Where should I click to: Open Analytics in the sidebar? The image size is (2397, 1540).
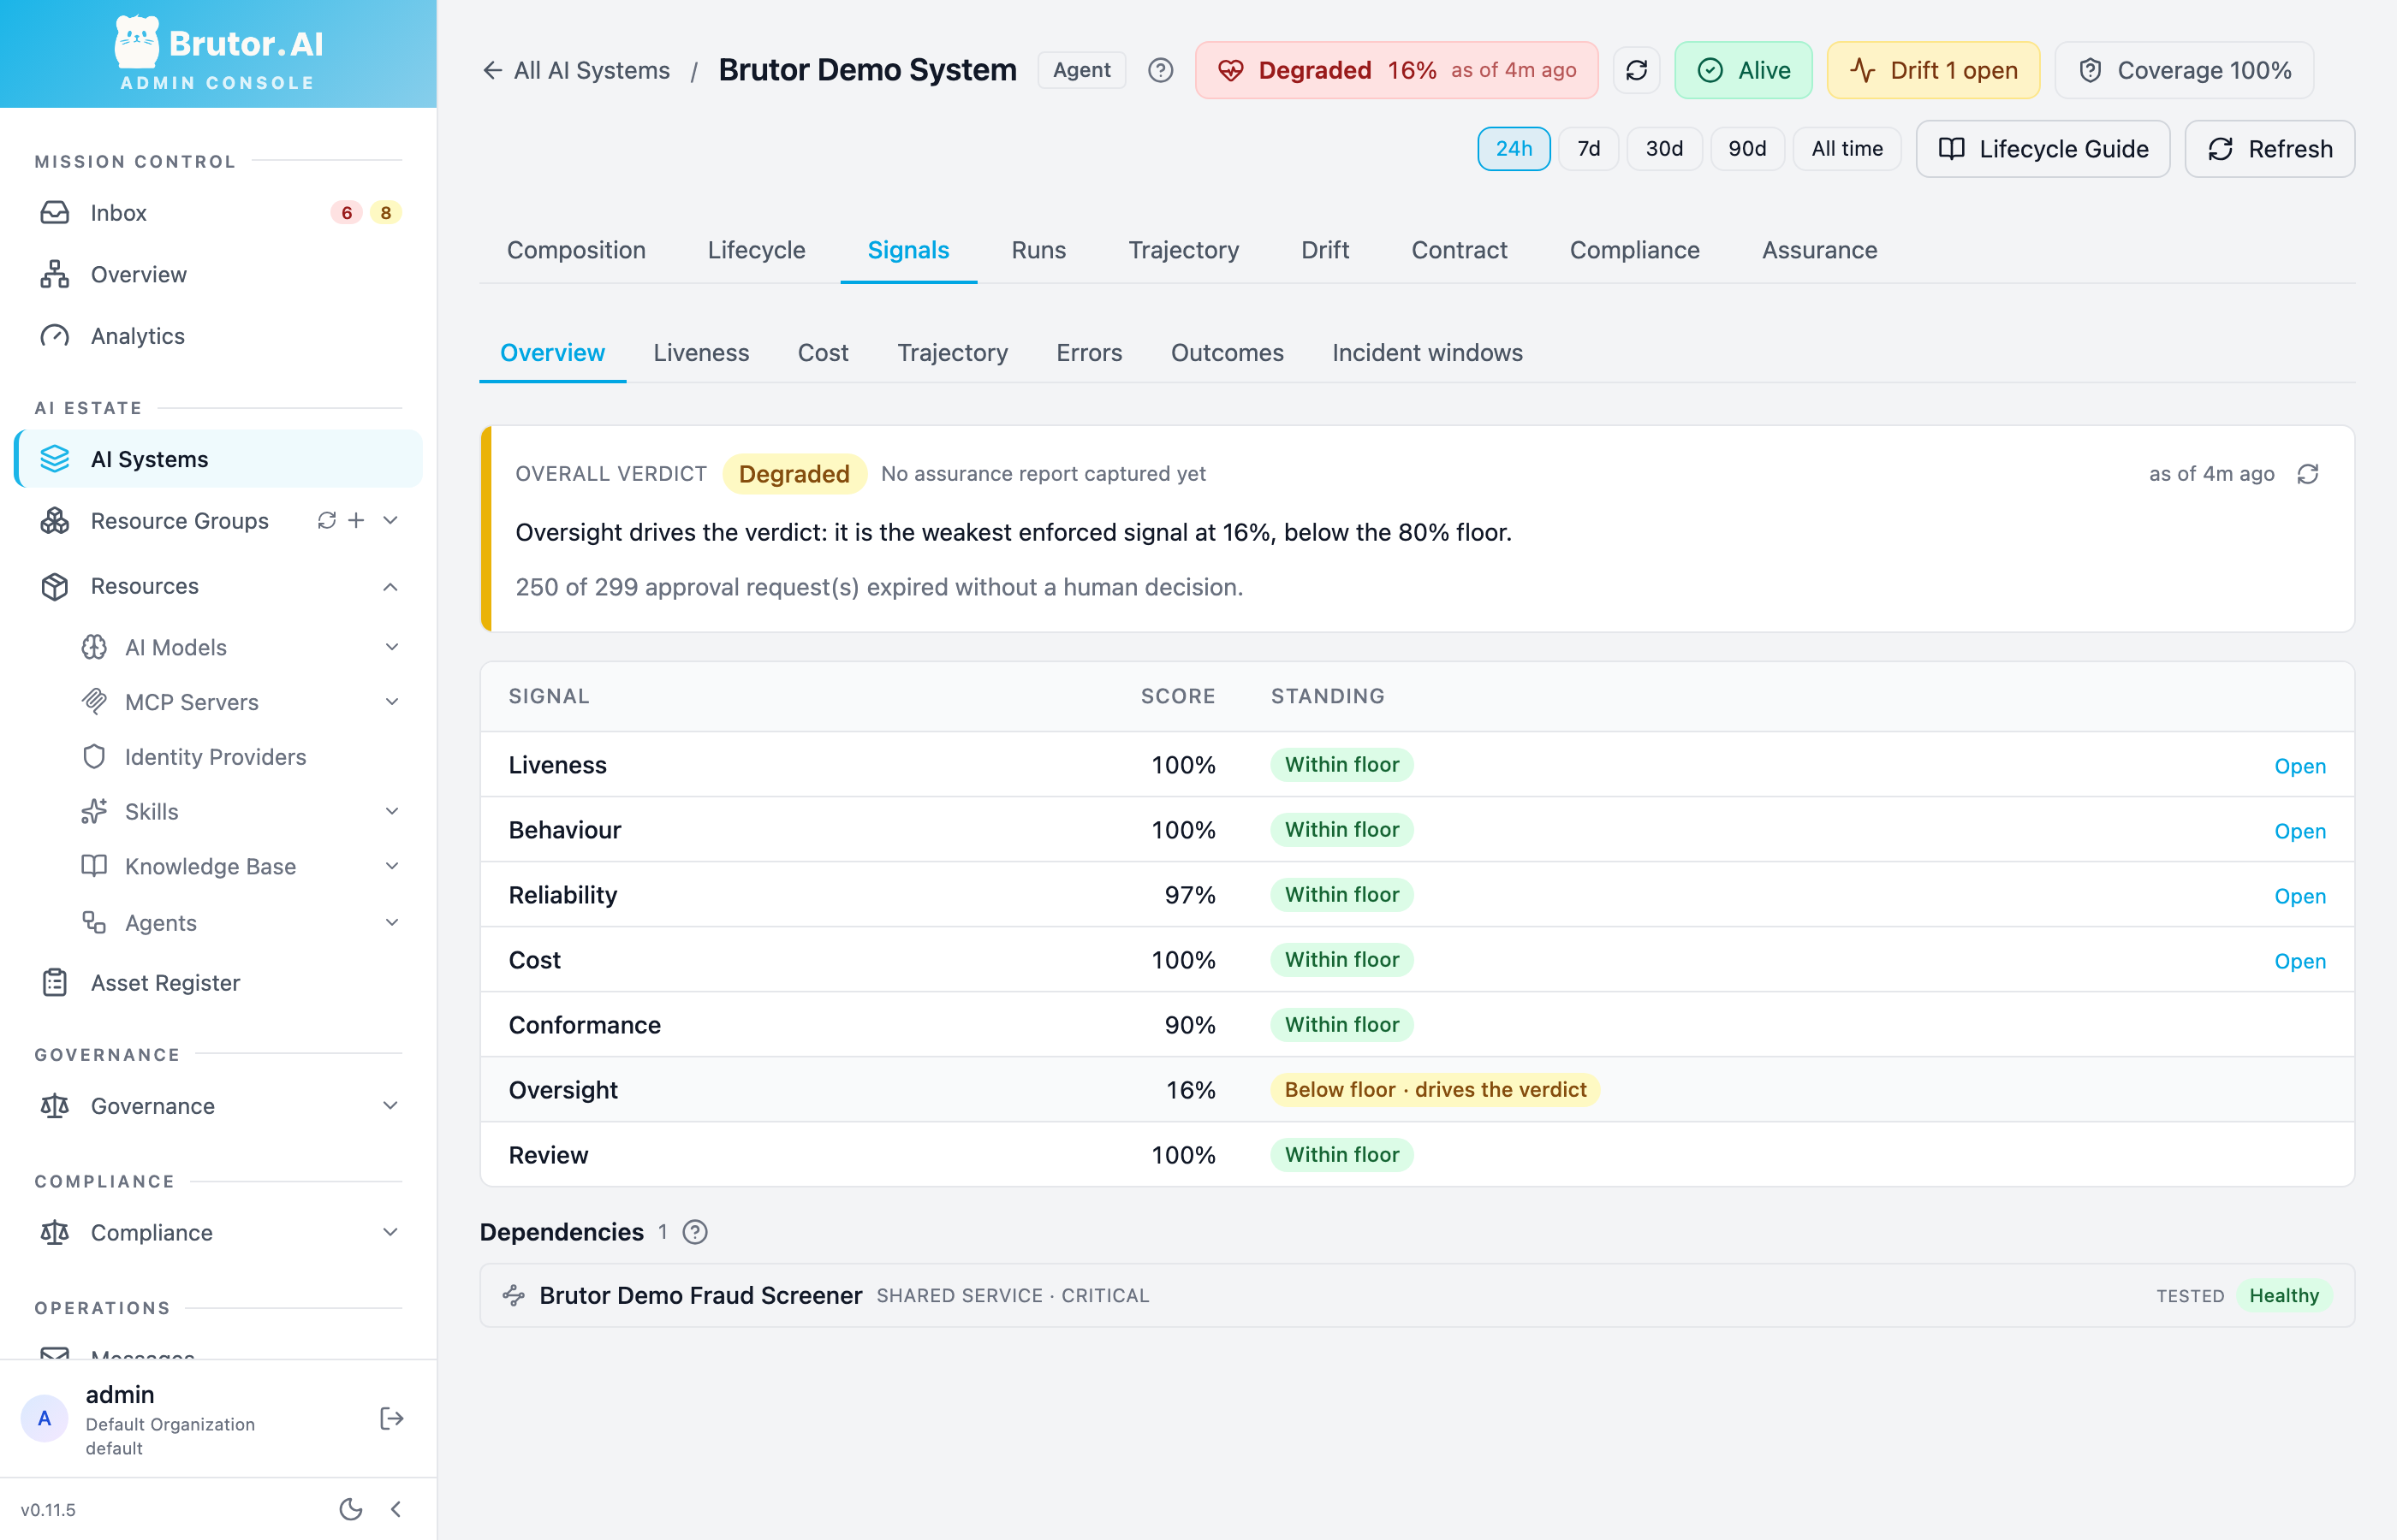(218, 336)
